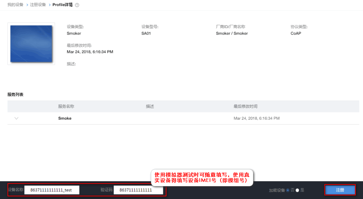The width and height of the screenshot is (363, 199).
Task: Select 否 for 加密设备
Action: click(x=287, y=190)
